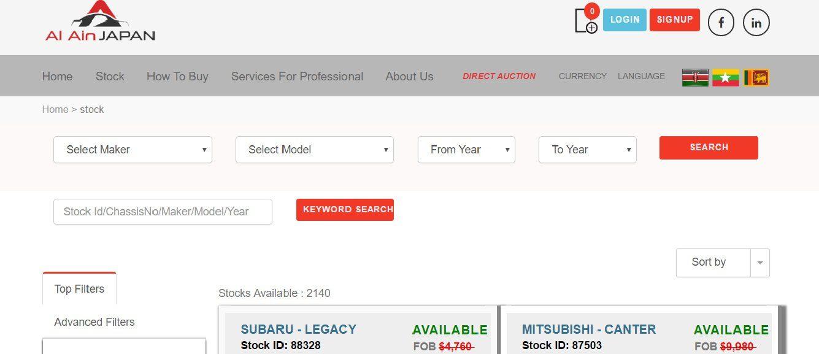Image resolution: width=819 pixels, height=354 pixels.
Task: Open Services For Professional menu
Action: [x=297, y=77]
